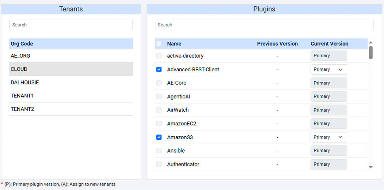
Task: Click AgenticAI version Primary box
Action: [329, 96]
